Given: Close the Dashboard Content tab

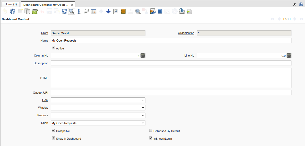Looking at the screenshot, I should point(72,5).
